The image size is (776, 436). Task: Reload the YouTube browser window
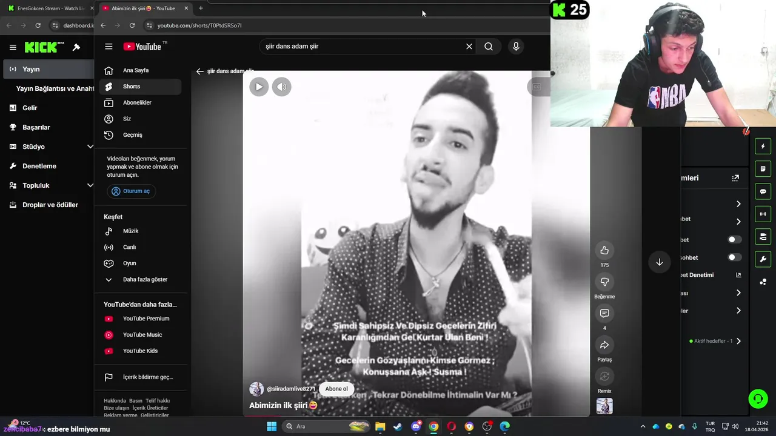click(x=132, y=25)
